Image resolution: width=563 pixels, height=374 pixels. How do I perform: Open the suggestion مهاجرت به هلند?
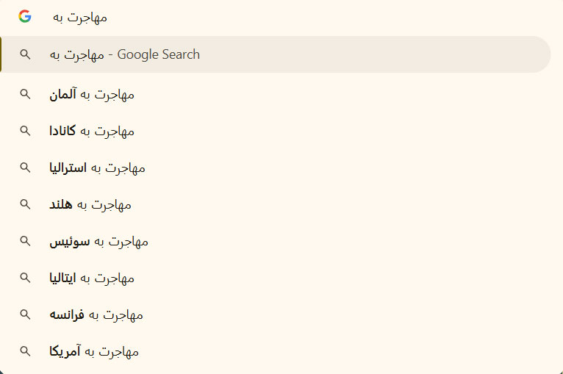[x=90, y=204]
